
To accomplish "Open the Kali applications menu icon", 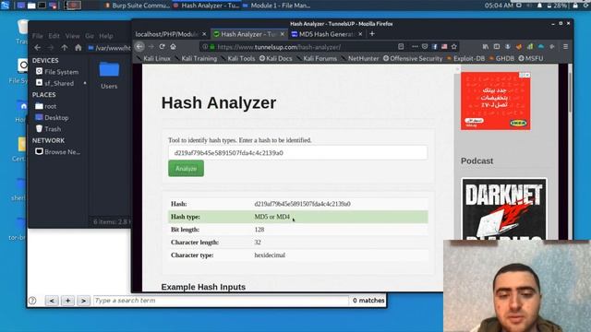I will 6,6.
